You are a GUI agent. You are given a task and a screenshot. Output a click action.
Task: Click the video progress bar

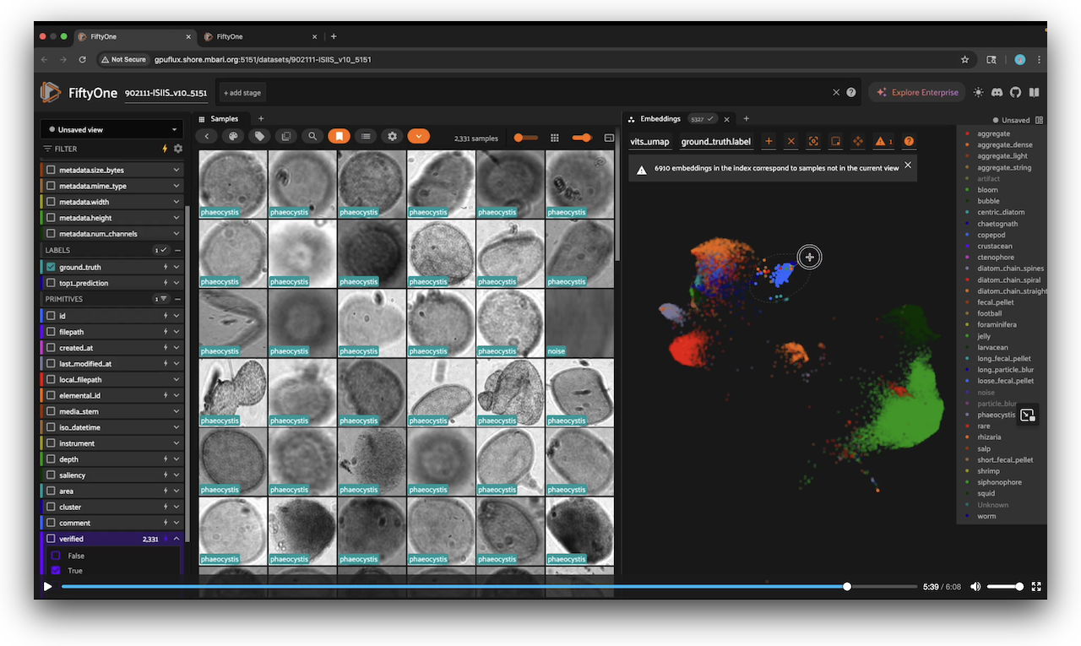pos(489,586)
